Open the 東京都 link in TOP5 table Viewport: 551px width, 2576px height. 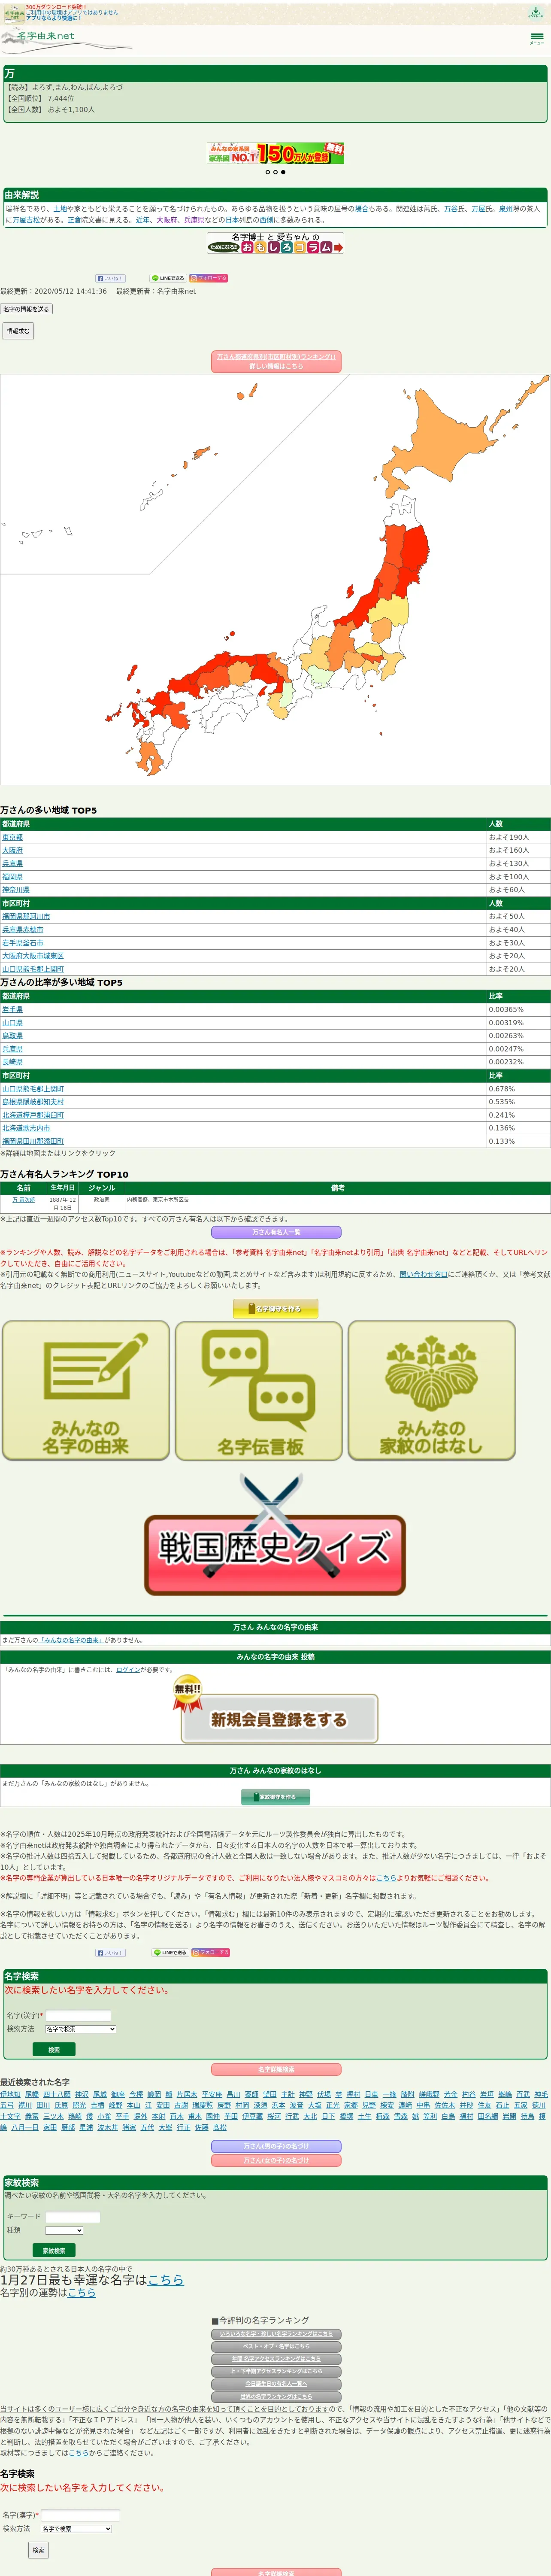click(12, 837)
